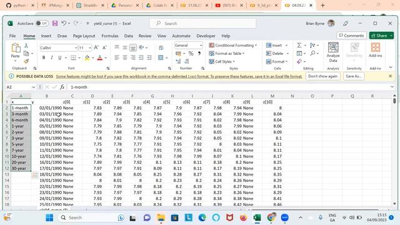Click the Comments button
The height and width of the screenshot is (225, 400).
(351, 36)
